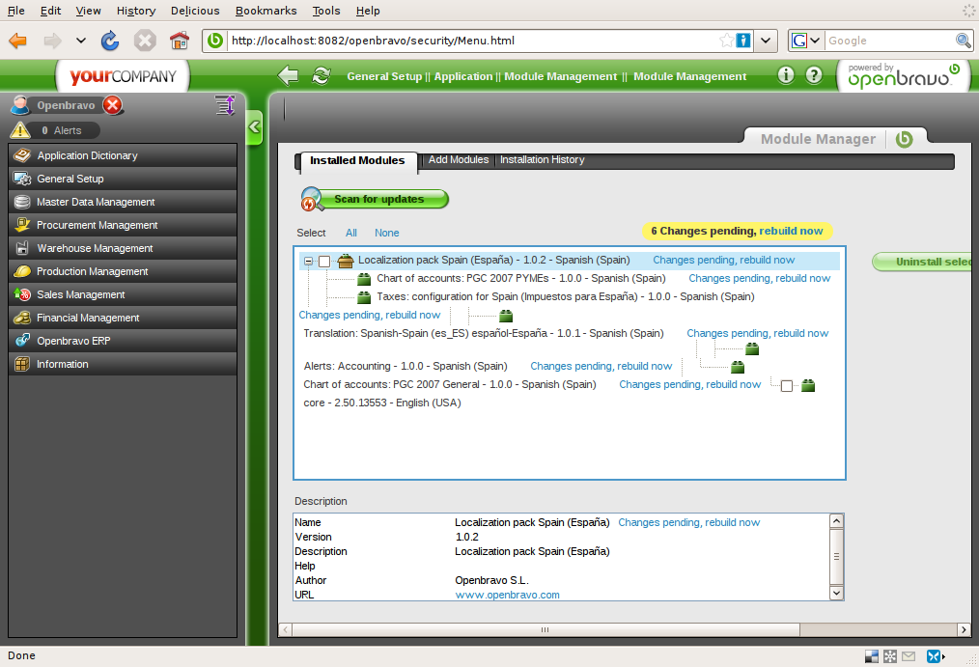Switch to the Installation History tab

pos(542,159)
